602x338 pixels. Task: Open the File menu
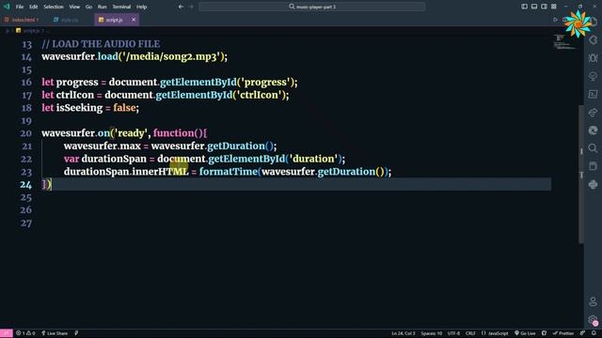click(x=20, y=7)
